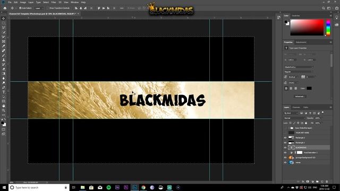Image resolution: width=340 pixels, height=191 pixels.
Task: Switch to the Swatches tab
Action: [x=296, y=15]
